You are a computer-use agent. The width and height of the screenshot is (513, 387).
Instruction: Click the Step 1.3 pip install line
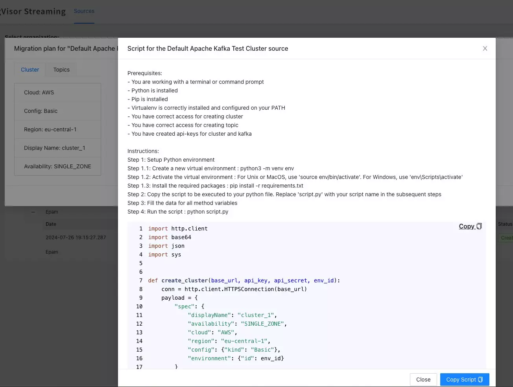pos(215,186)
